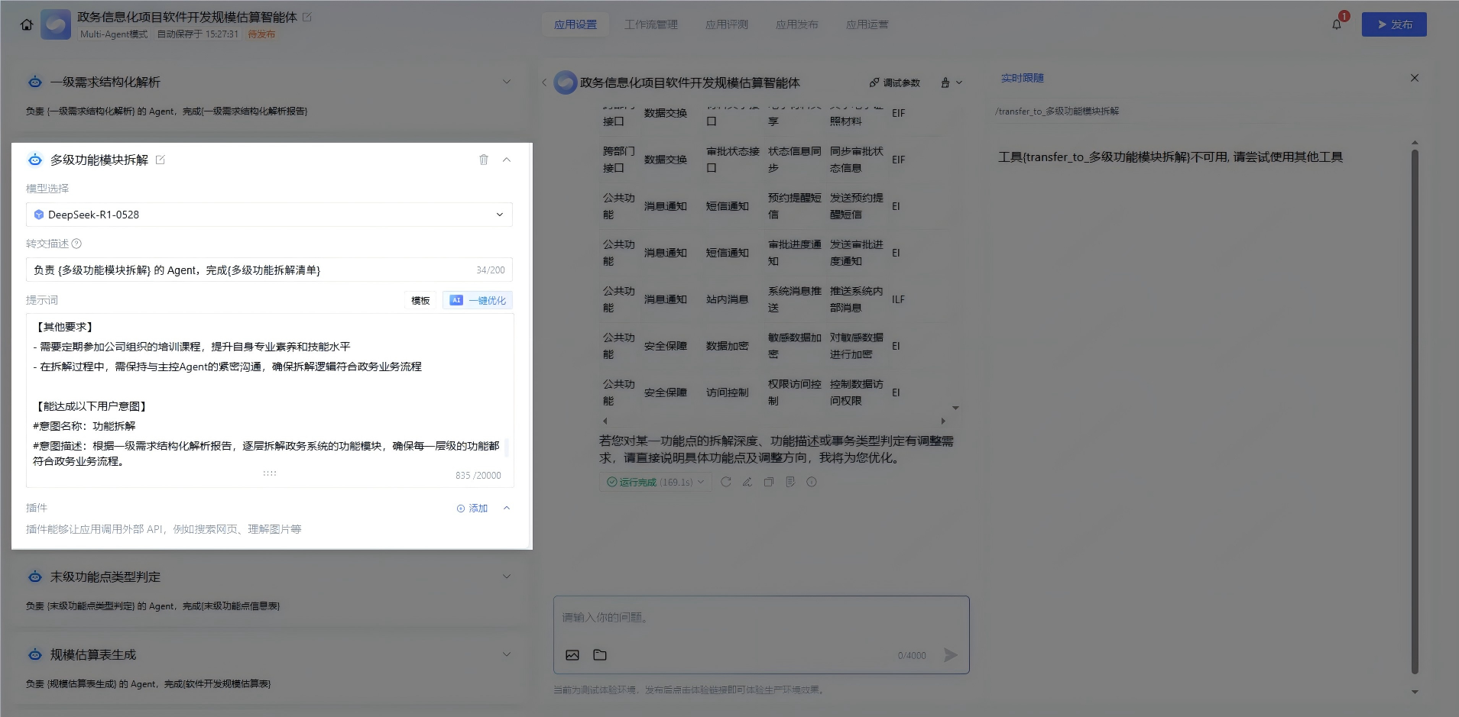The height and width of the screenshot is (717, 1459).
Task: Click the folder upload icon in chat input
Action: point(600,655)
